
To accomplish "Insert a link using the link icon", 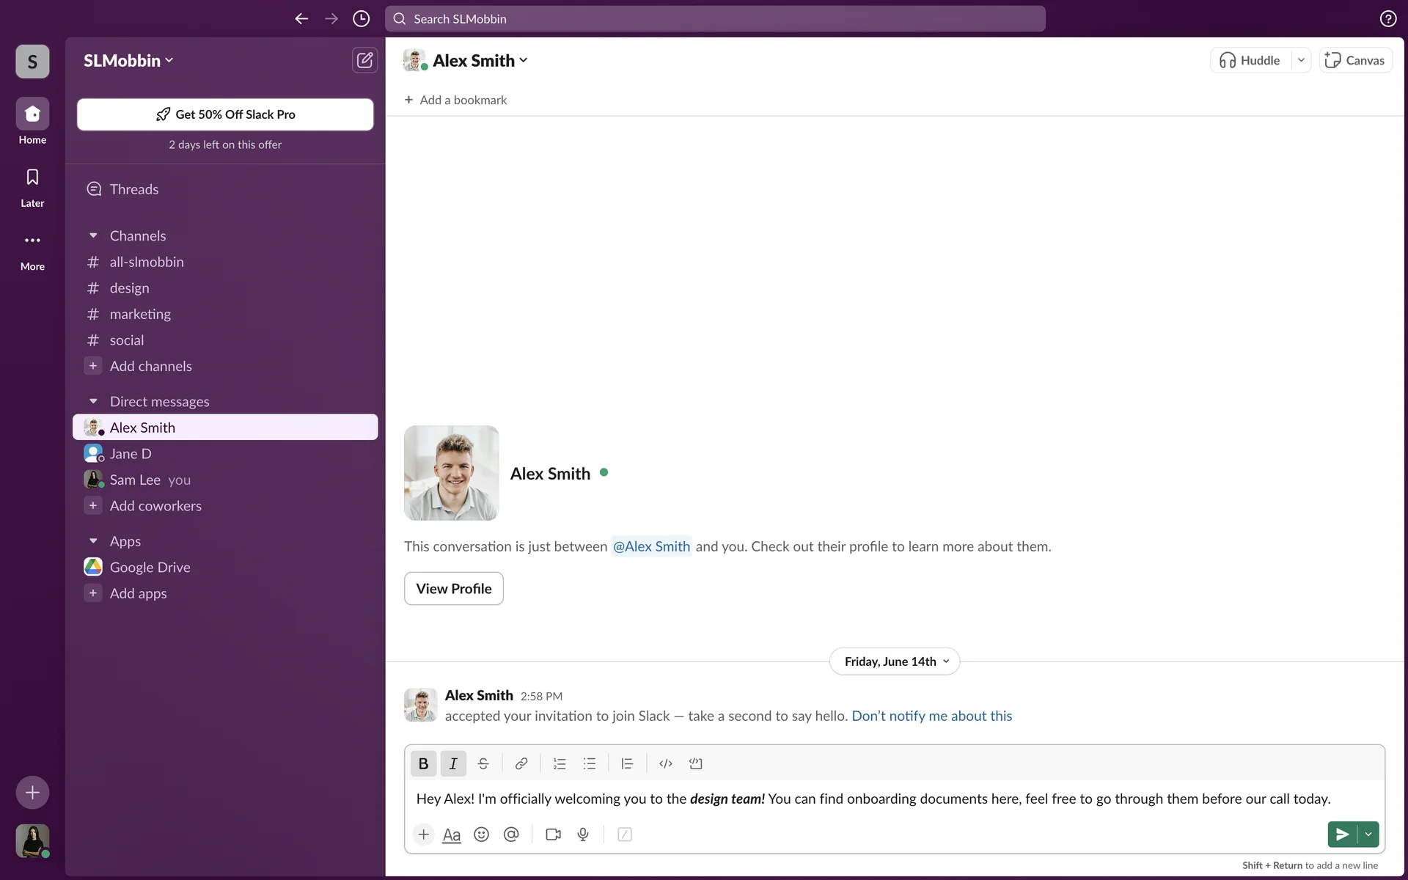I will pyautogui.click(x=521, y=763).
